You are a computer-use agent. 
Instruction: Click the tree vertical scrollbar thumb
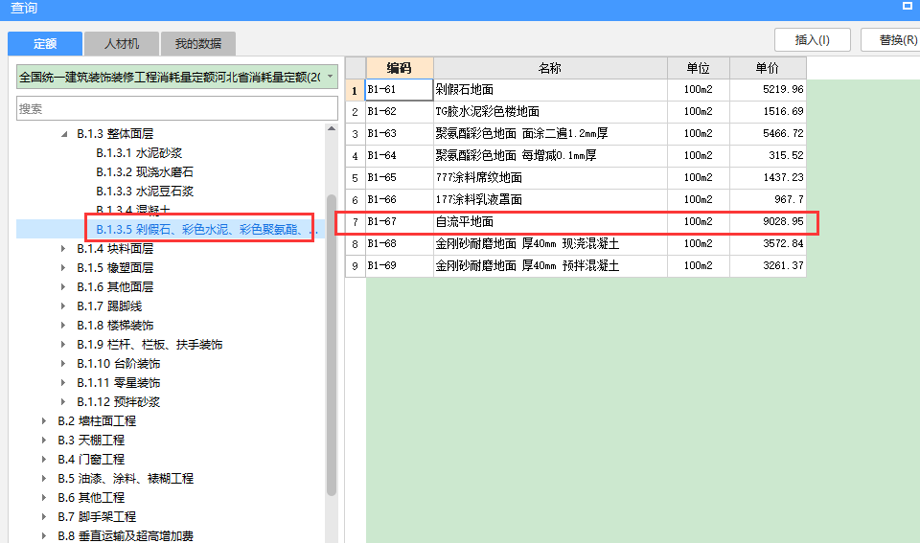coord(332,345)
